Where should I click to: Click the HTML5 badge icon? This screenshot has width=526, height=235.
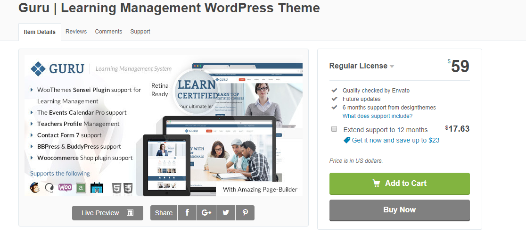[x=117, y=188]
